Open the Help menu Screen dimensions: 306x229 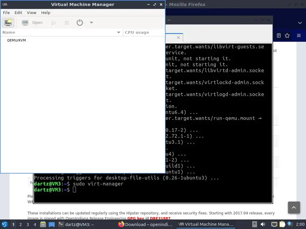click(46, 13)
